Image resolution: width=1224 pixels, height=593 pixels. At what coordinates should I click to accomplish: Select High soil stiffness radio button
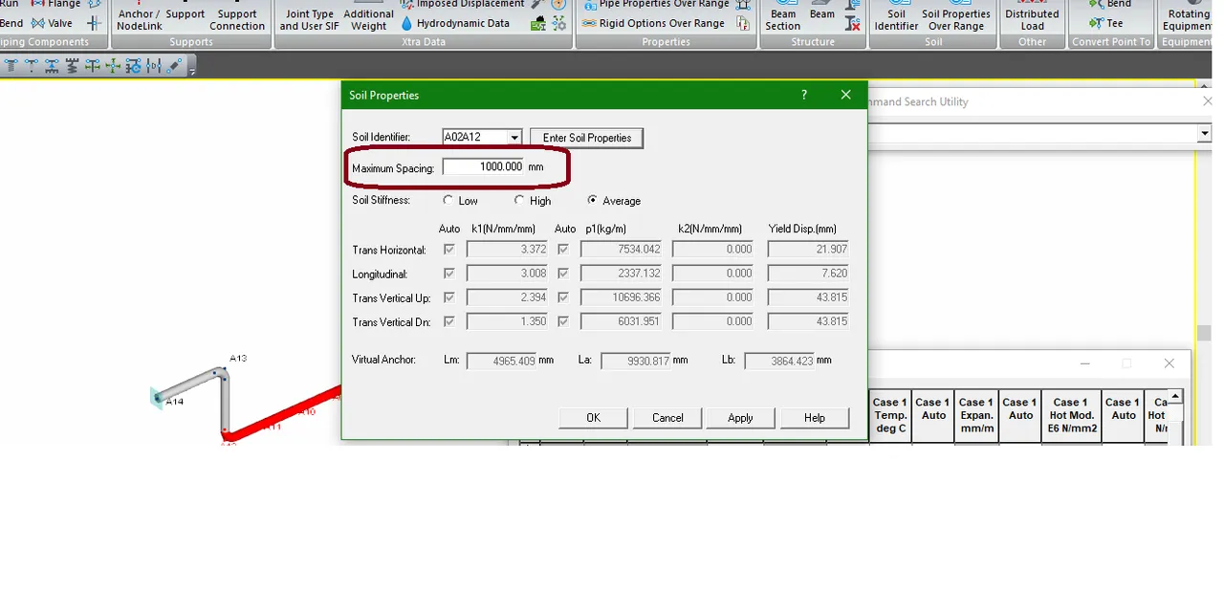pos(519,201)
